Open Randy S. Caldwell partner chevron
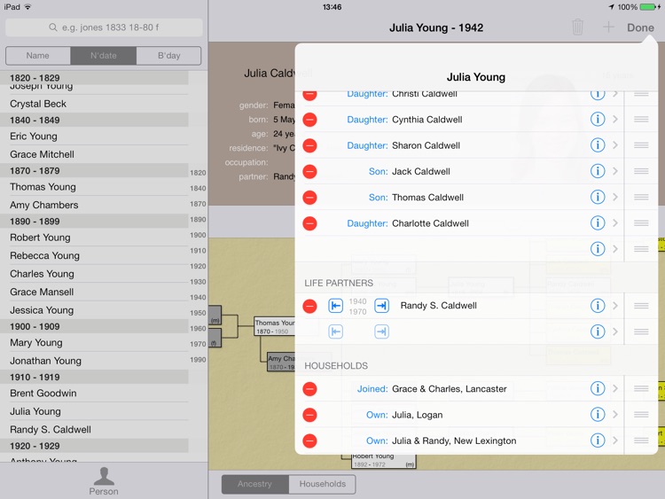Image resolution: width=665 pixels, height=499 pixels. [615, 306]
